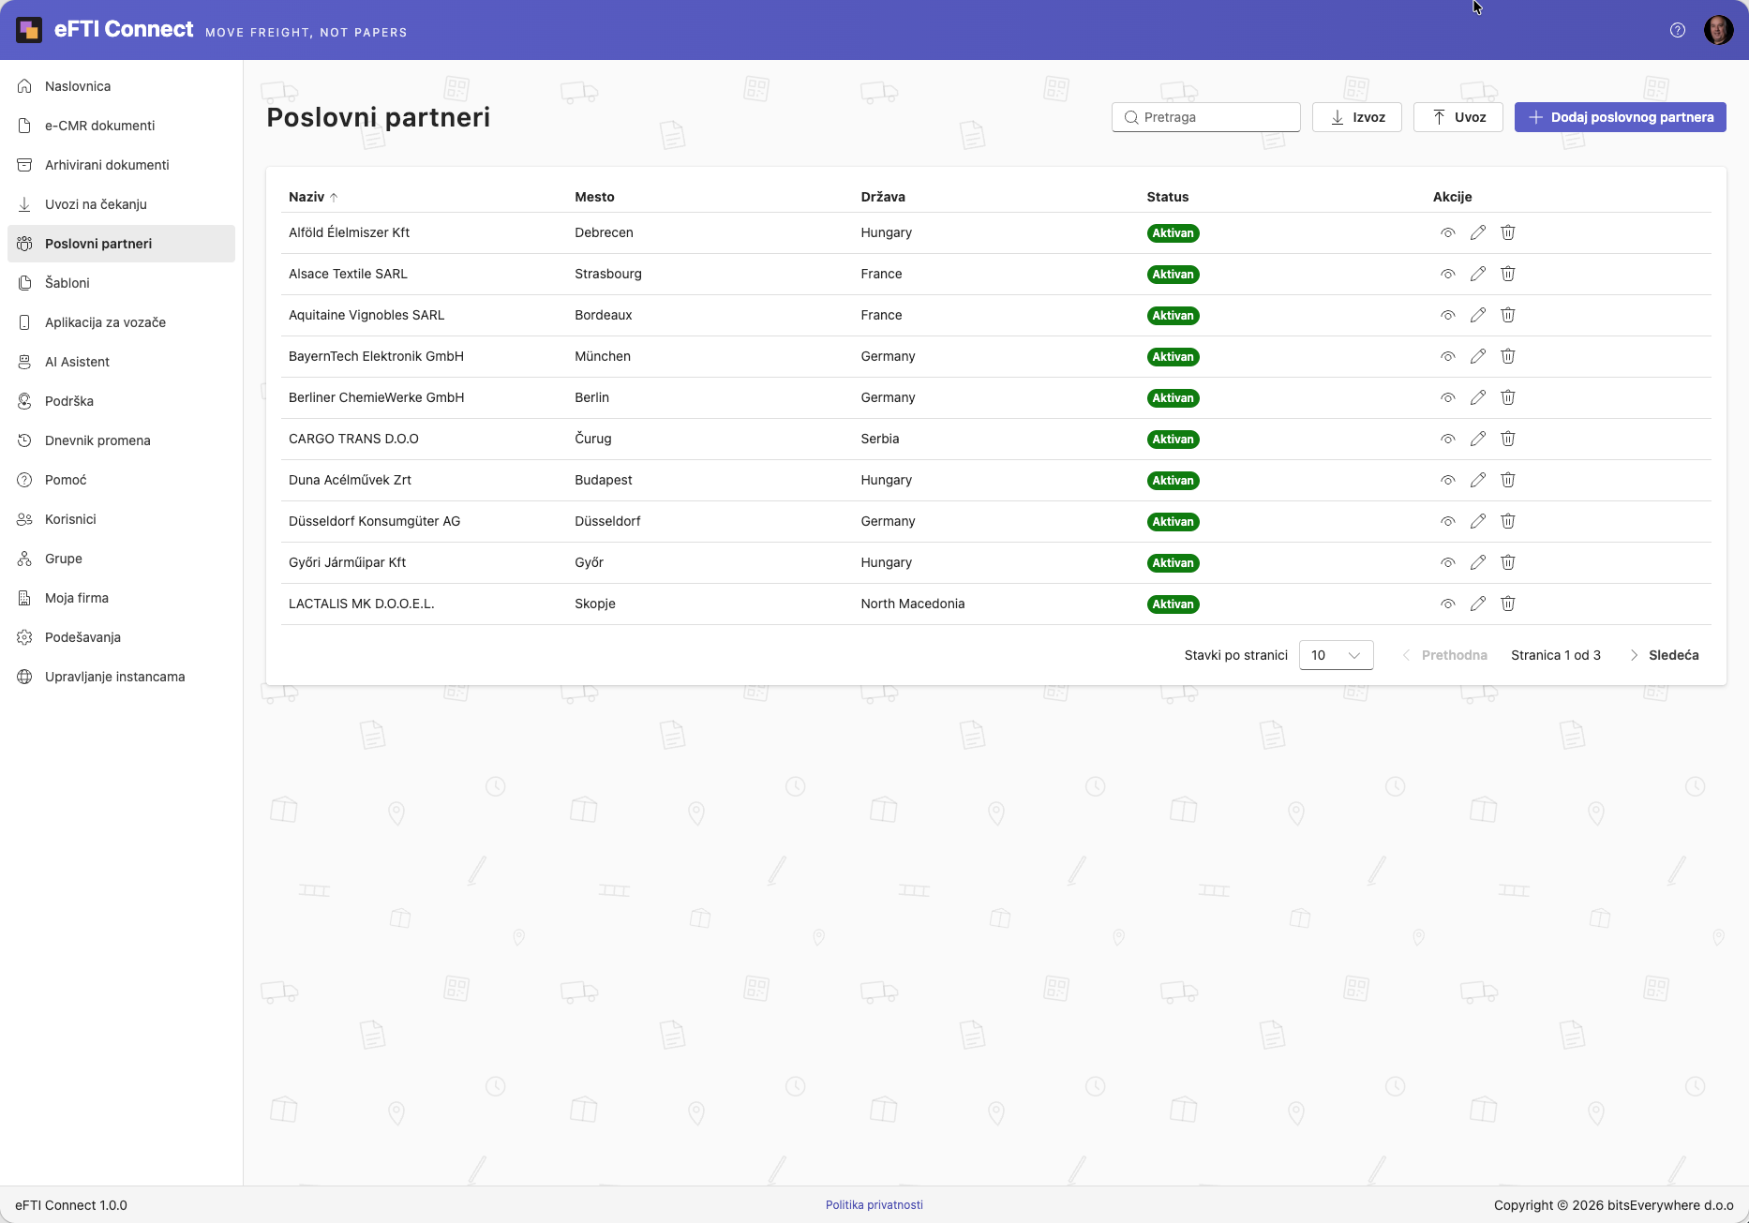Focus the Pretraga search field
This screenshot has width=1749, height=1223.
[1205, 117]
